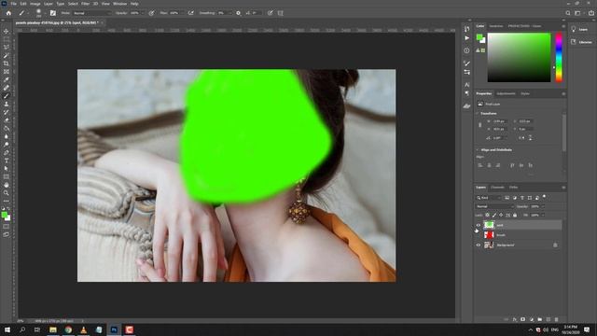Screen dimensions: 597x336
Task: Open the Filter menu
Action: (85, 4)
